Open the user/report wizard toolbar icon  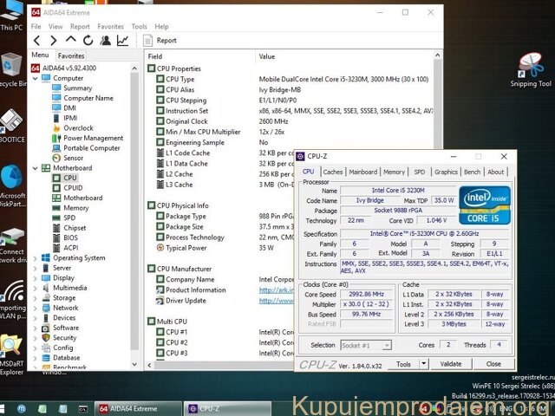click(105, 41)
